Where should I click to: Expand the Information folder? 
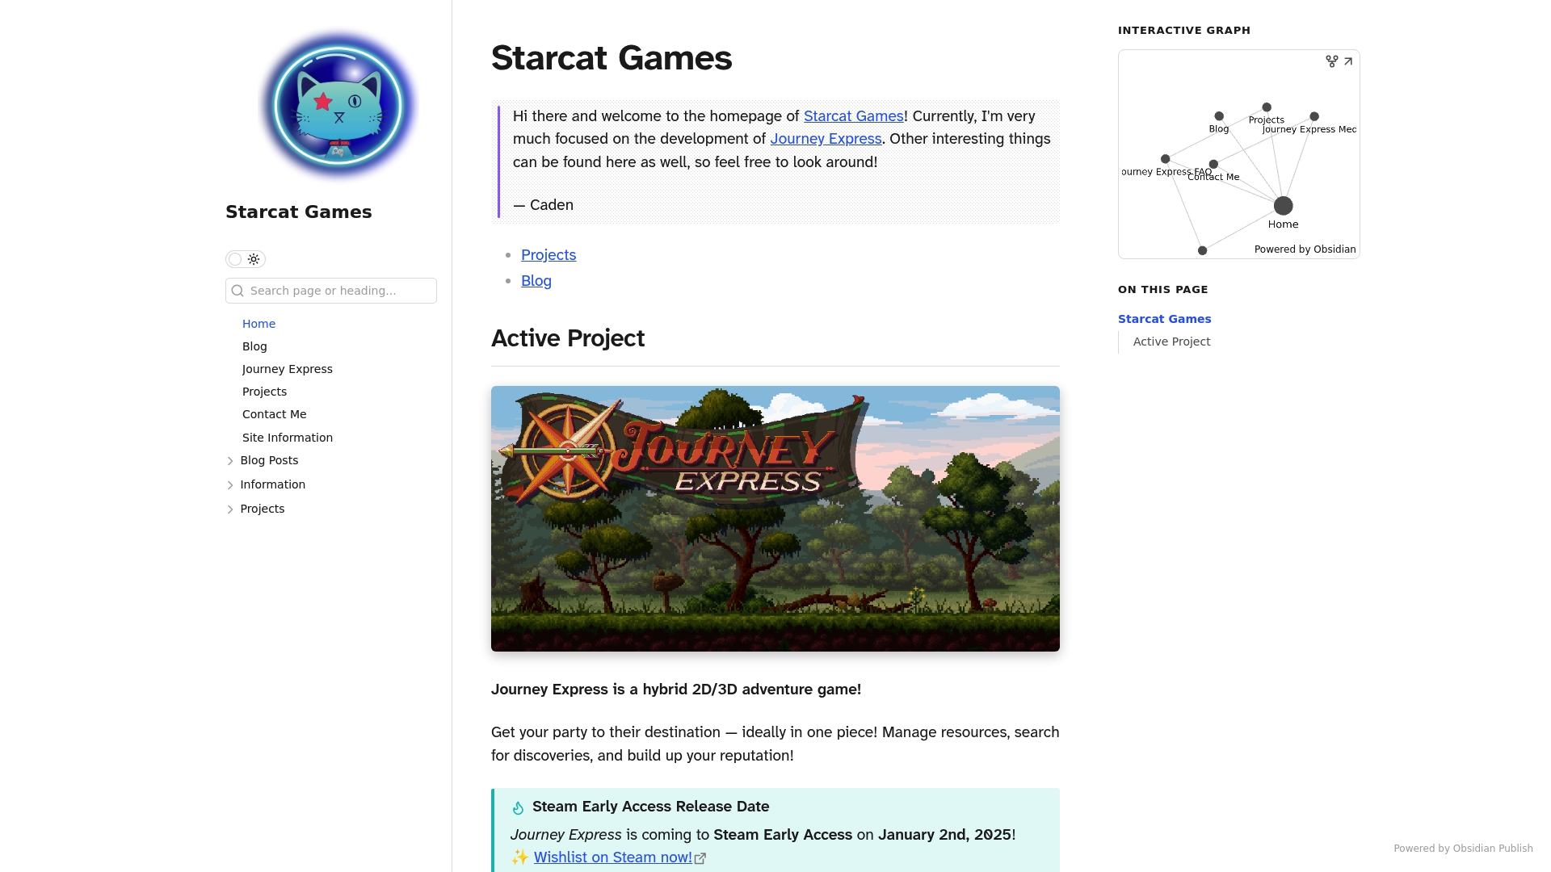(230, 485)
